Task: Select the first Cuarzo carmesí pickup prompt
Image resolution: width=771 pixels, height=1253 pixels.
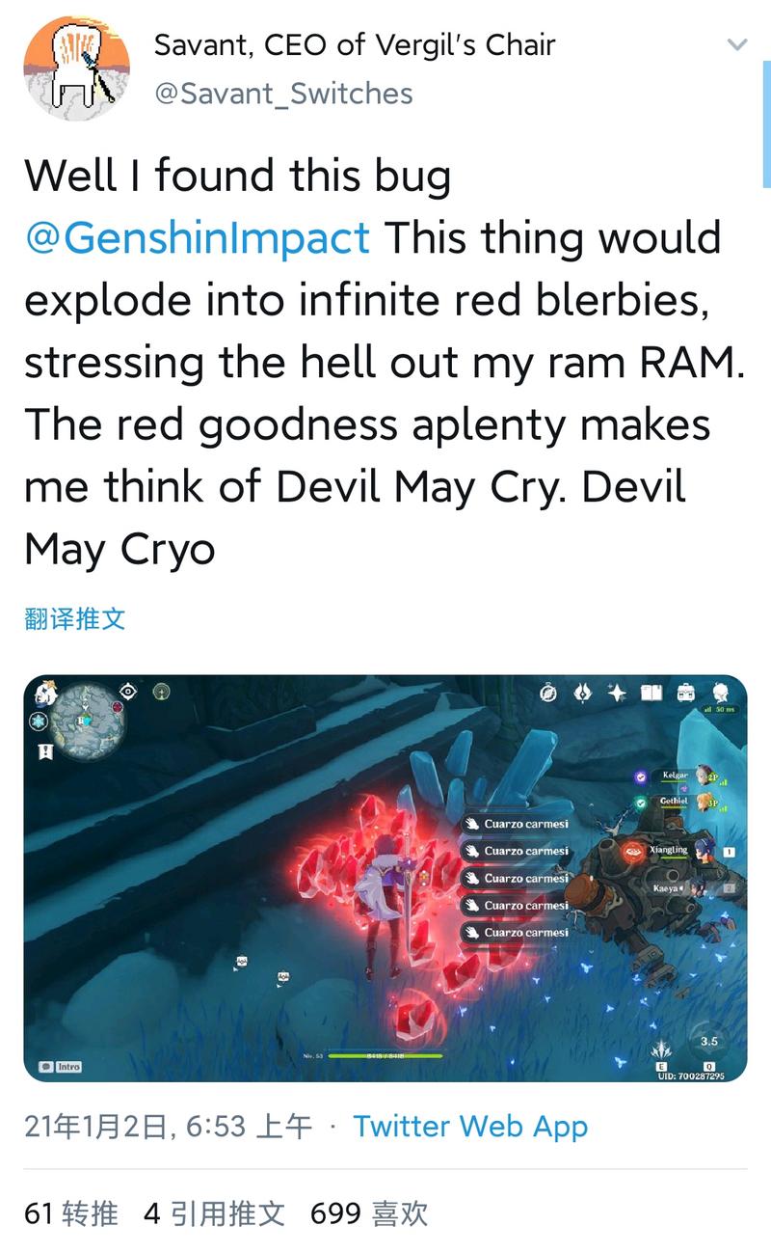Action: (517, 824)
